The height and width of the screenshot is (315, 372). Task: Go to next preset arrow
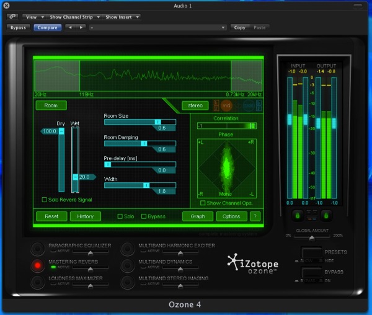click(x=81, y=27)
